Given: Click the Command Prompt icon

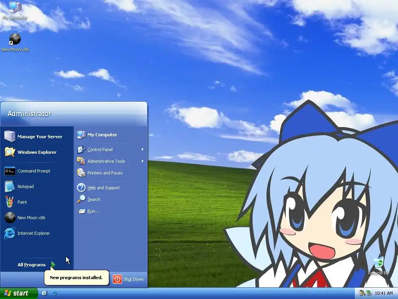Looking at the screenshot, I should click(x=10, y=171).
